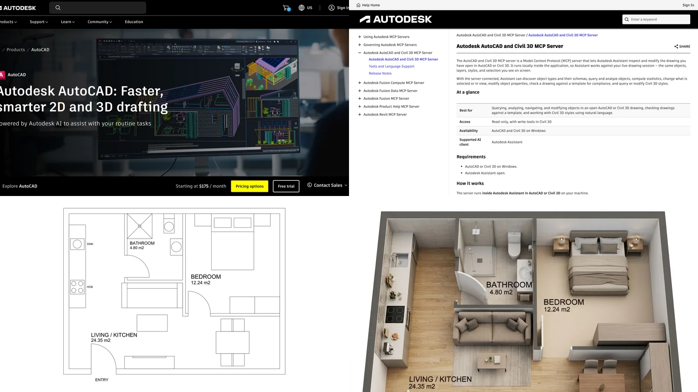The height and width of the screenshot is (392, 698).
Task: Click the magnifier icon in the keyword search box
Action: point(627,20)
